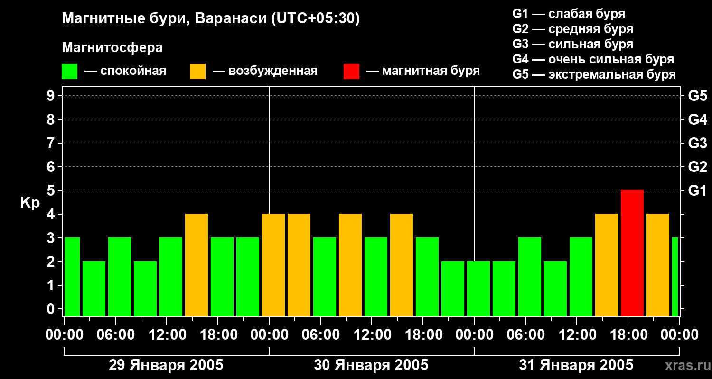The width and height of the screenshot is (712, 379).
Task: Click the "G3" tick label on the right axis
Action: click(x=697, y=143)
